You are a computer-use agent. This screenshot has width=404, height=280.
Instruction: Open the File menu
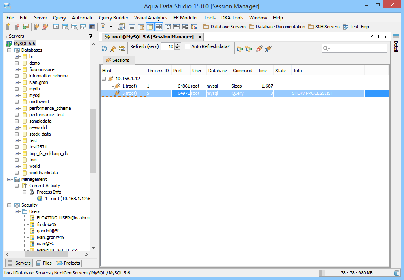point(10,18)
